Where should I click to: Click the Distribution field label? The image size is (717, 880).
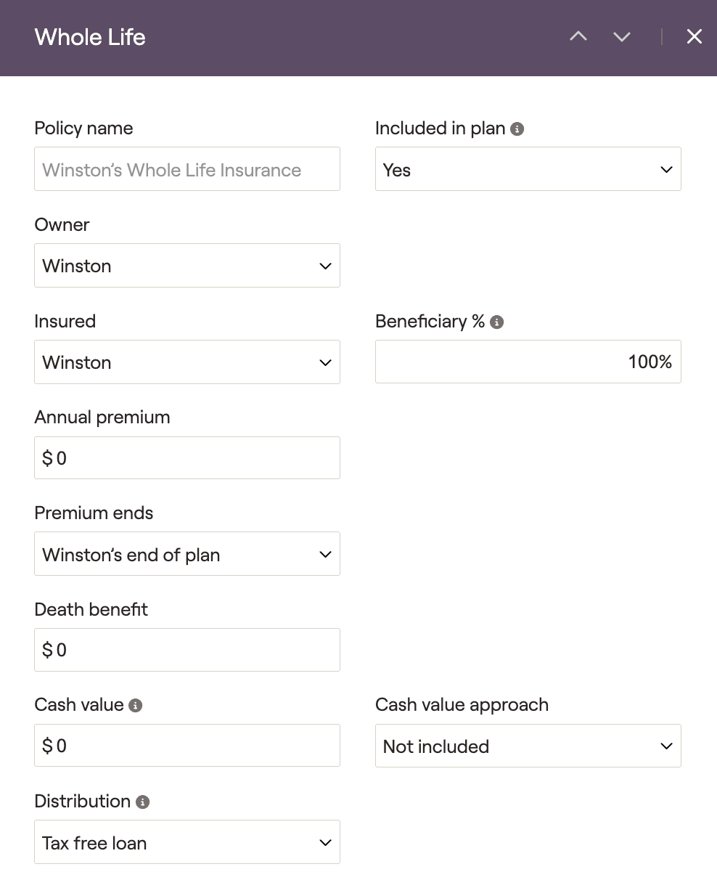coord(82,802)
